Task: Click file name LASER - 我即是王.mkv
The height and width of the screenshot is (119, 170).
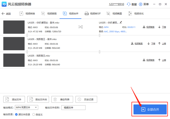Action: point(39,56)
